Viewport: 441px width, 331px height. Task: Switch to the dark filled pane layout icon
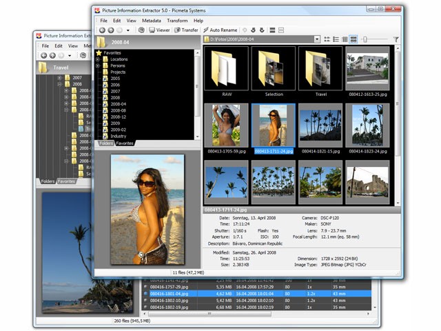pyautogui.click(x=272, y=30)
